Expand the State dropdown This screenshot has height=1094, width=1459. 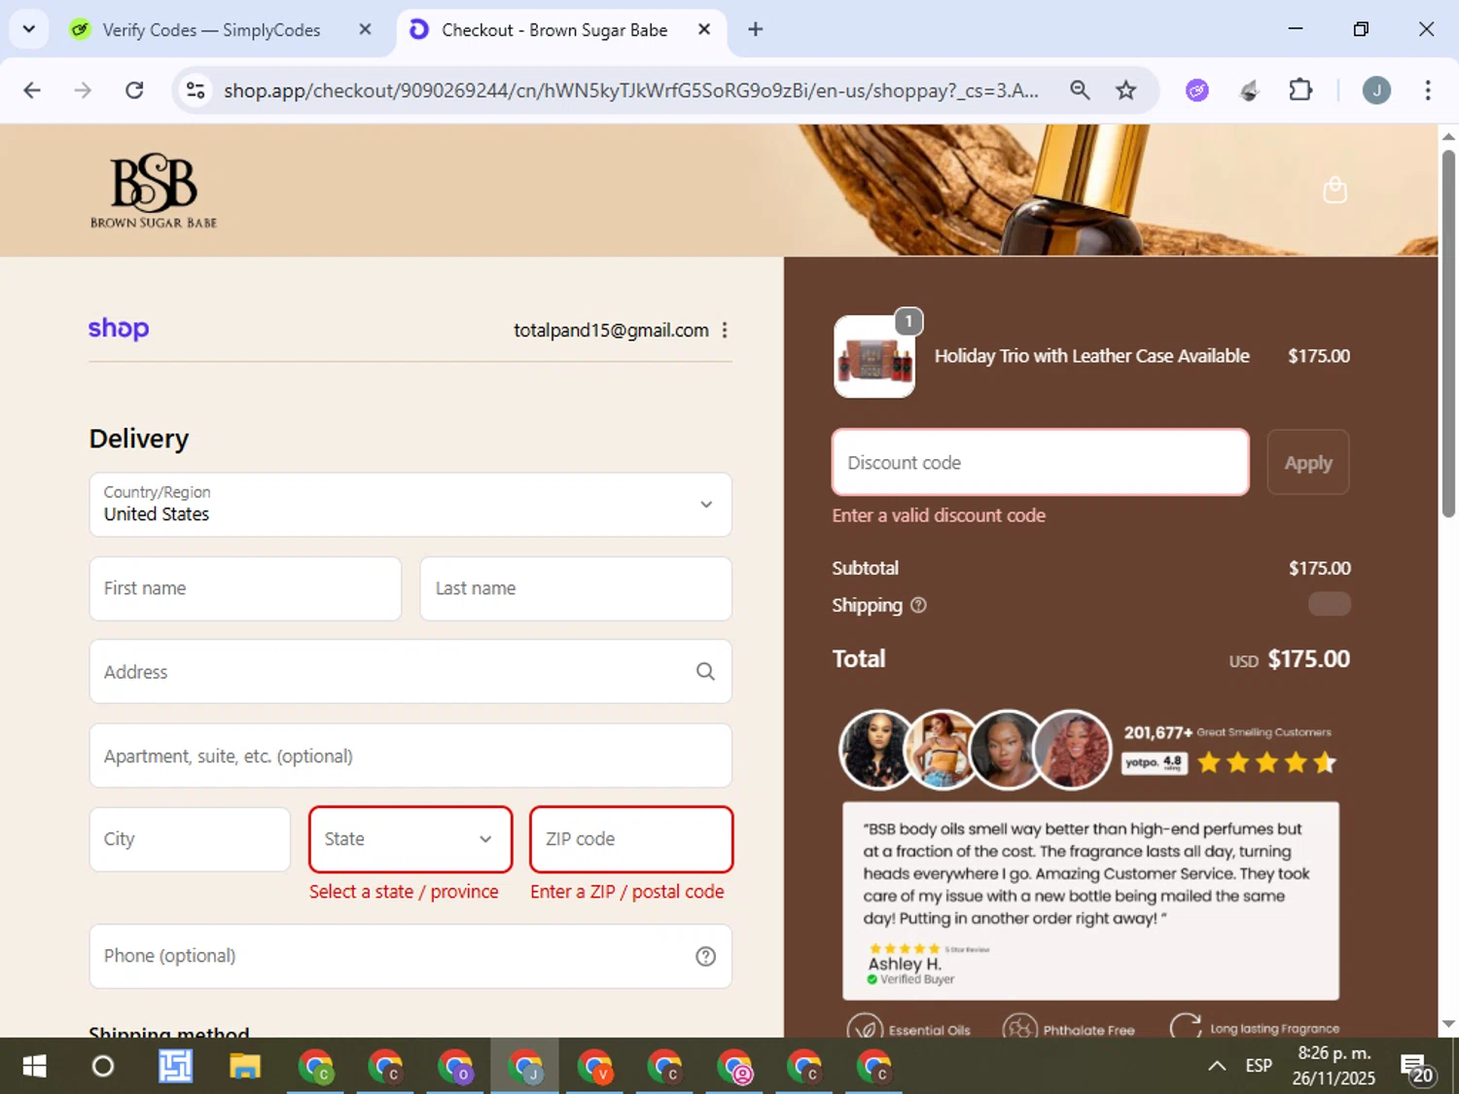point(410,839)
